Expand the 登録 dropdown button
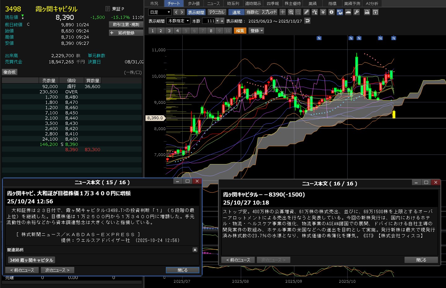Image resolution: width=446 pixels, height=288 pixels. (x=257, y=31)
